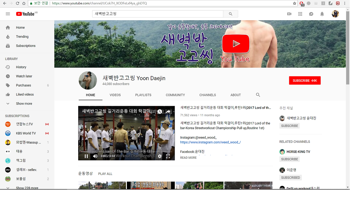Screen dimensions: 350x197
Task: Click the search bar magnifier button
Action: [x=230, y=14]
